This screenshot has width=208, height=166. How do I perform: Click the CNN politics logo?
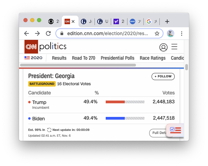[45, 47]
